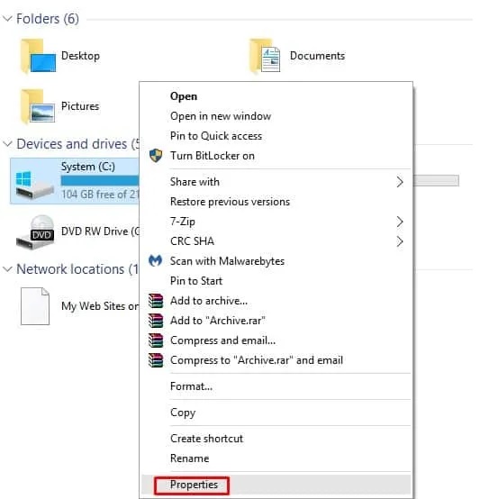Click the C: drive storage usage bar
480x499 pixels.
[x=100, y=180]
